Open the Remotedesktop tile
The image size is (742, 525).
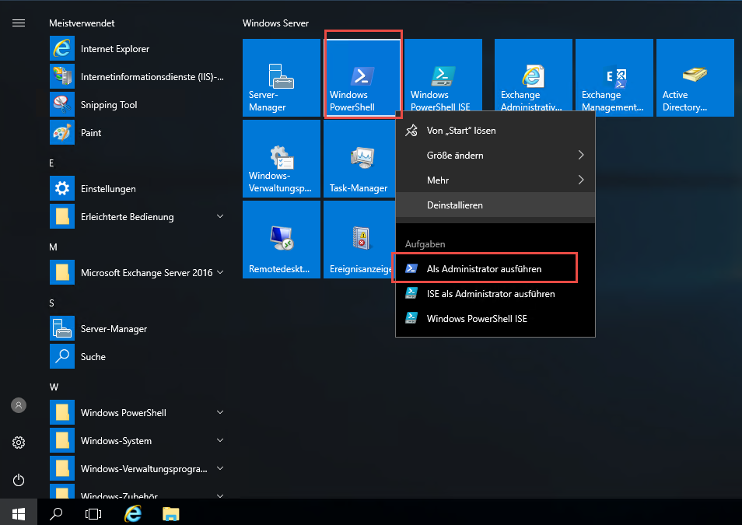[281, 240]
